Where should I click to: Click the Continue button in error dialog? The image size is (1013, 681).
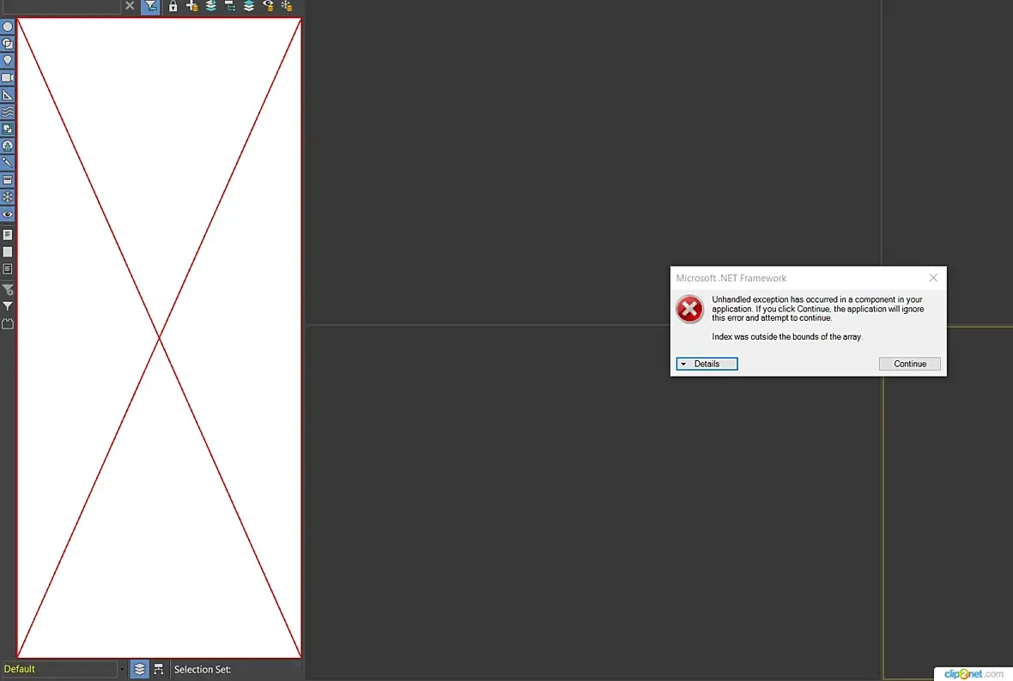pos(910,364)
